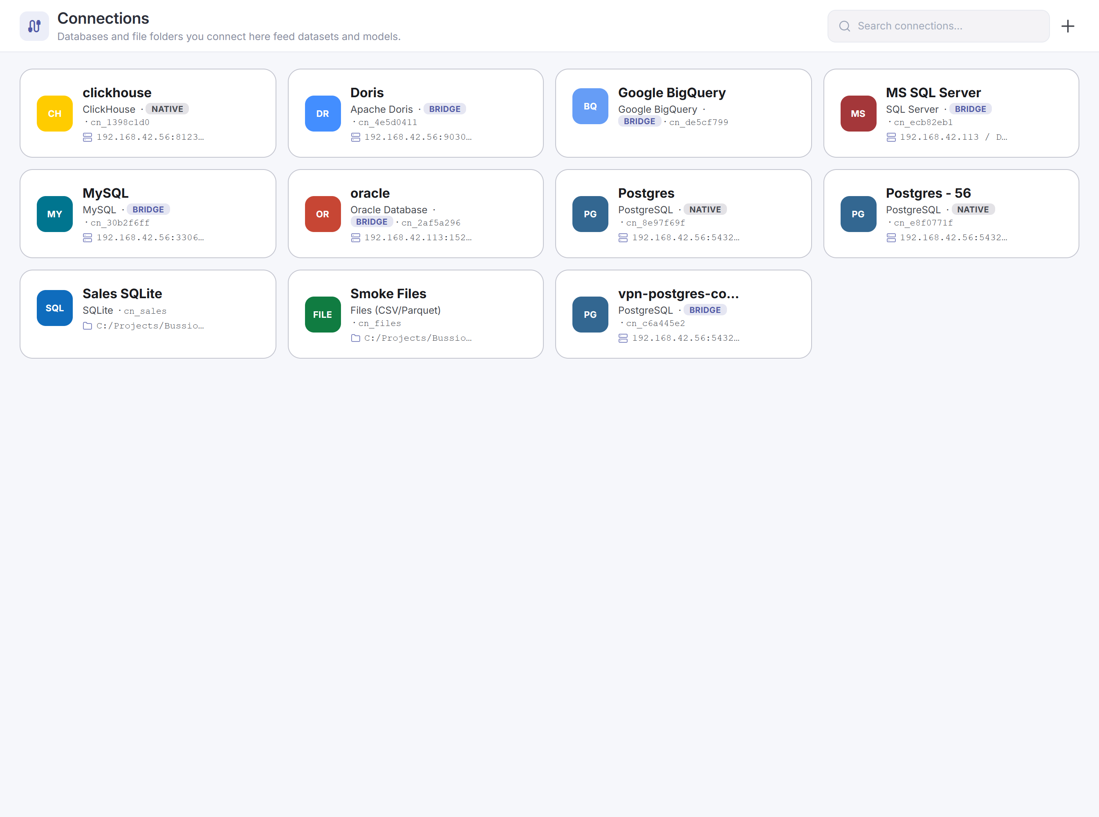Click the connection ID cn_4e5d0411
Image resolution: width=1099 pixels, height=817 pixels.
[388, 122]
